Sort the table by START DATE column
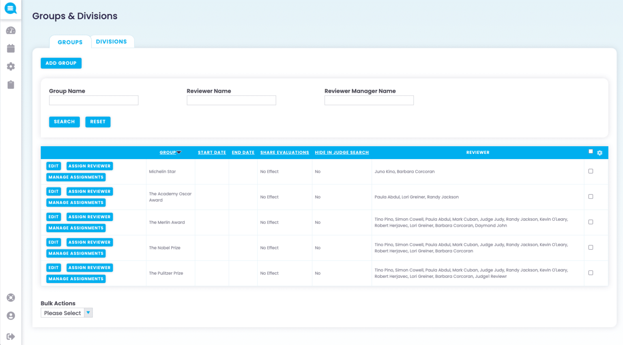The image size is (623, 345). [x=212, y=152]
